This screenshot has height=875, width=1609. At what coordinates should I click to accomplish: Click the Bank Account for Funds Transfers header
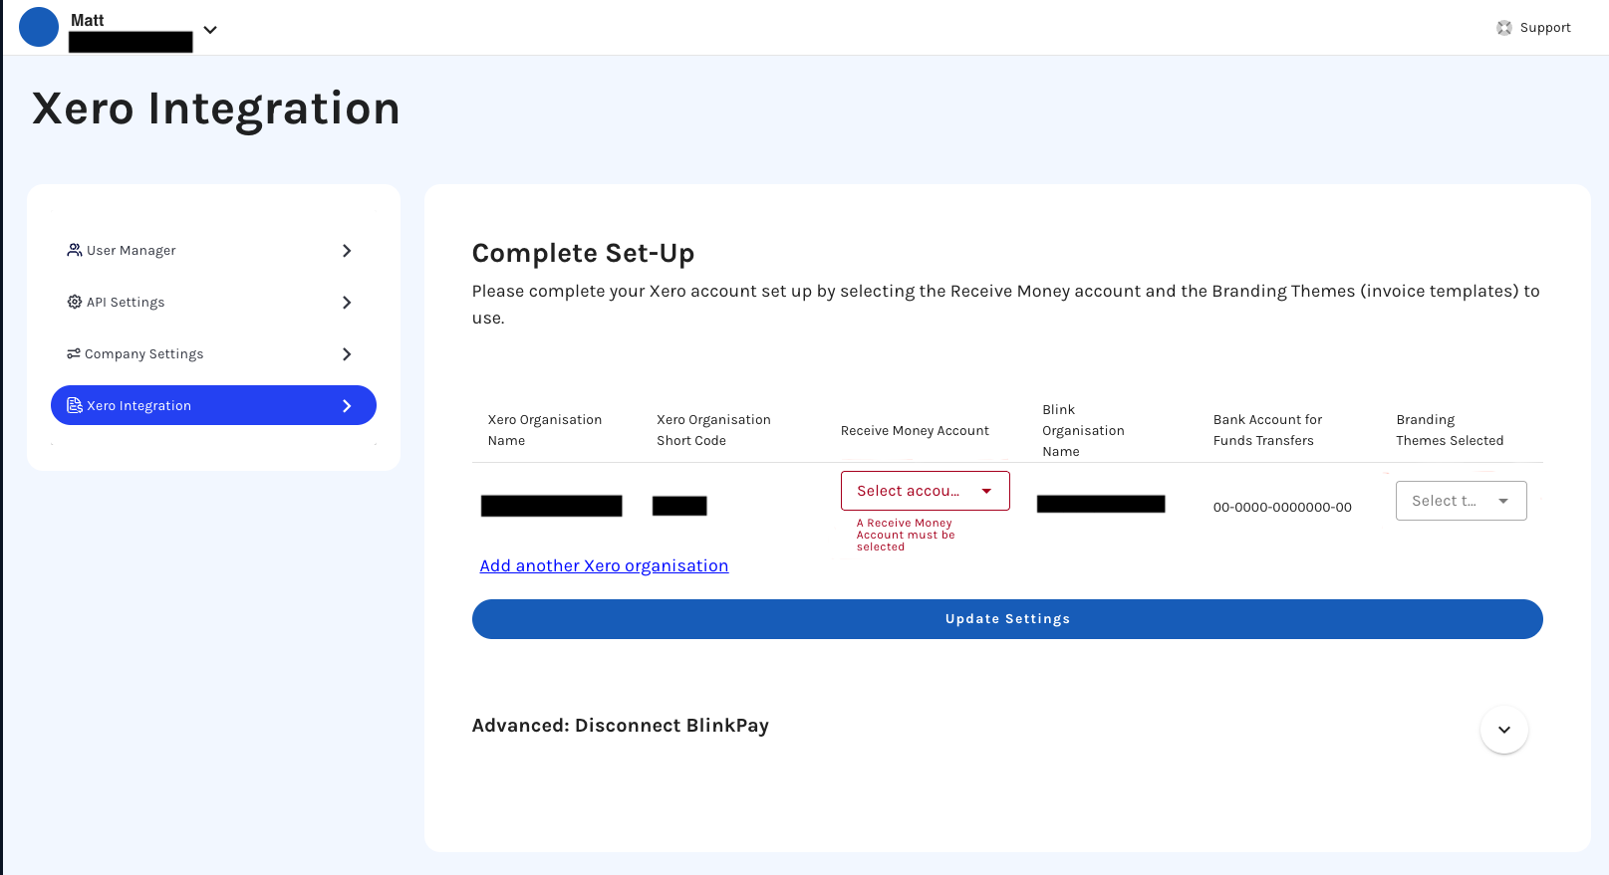[1267, 430]
